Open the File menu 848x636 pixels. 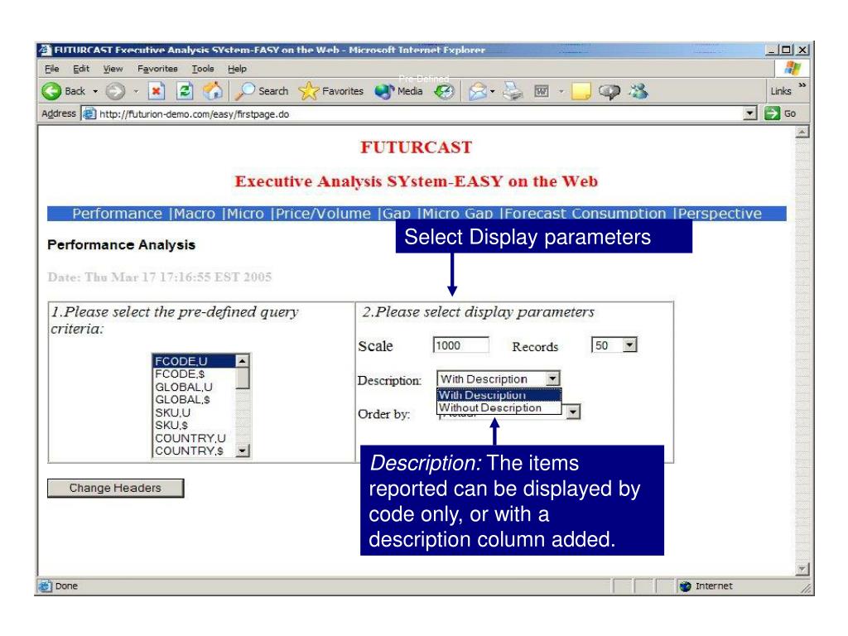[52, 69]
